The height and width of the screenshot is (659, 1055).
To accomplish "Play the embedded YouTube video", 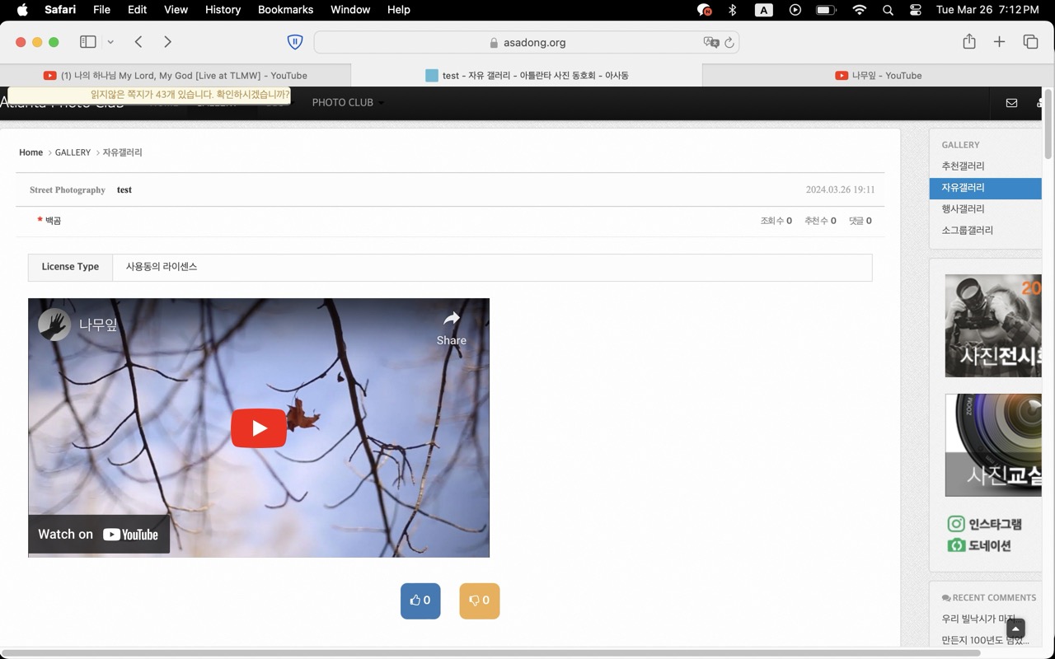I will [x=259, y=428].
